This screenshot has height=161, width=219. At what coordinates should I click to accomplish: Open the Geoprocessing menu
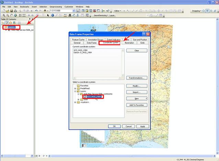(56, 7)
